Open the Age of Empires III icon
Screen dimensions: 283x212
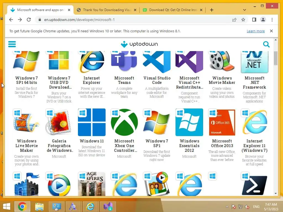point(92,184)
